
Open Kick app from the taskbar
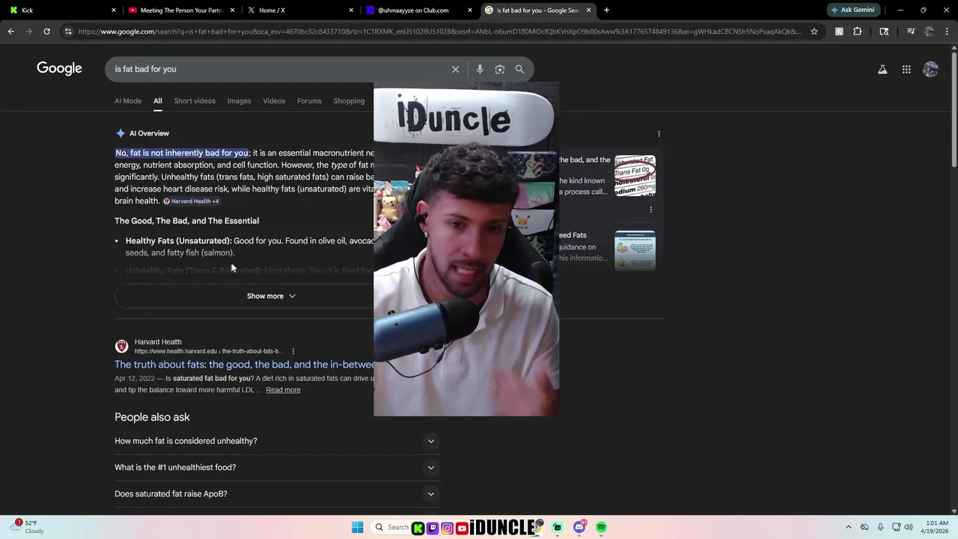click(x=418, y=528)
